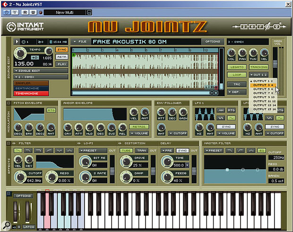
Task: Choose OUTPUT 3 4 menu entry
Action: [263, 85]
